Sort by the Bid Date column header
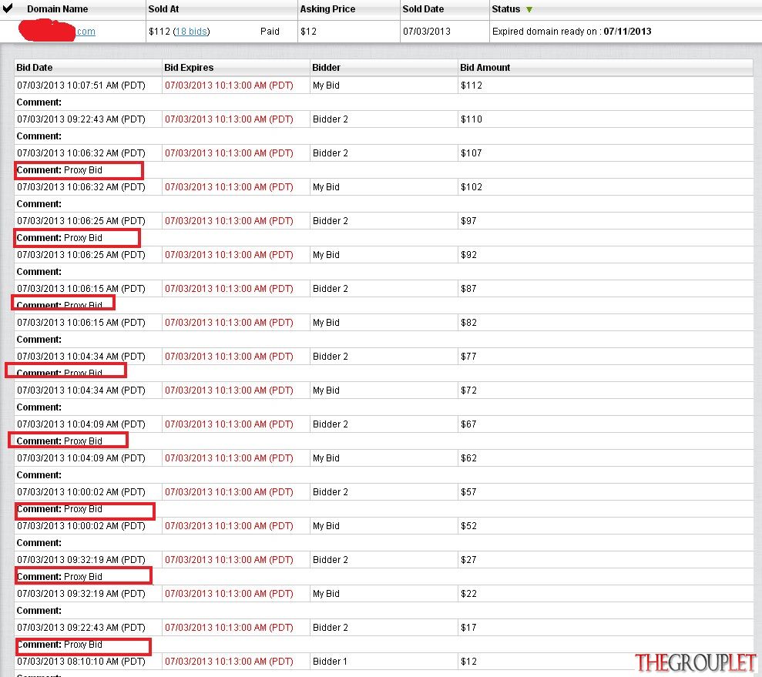This screenshot has height=677, width=762. click(35, 68)
